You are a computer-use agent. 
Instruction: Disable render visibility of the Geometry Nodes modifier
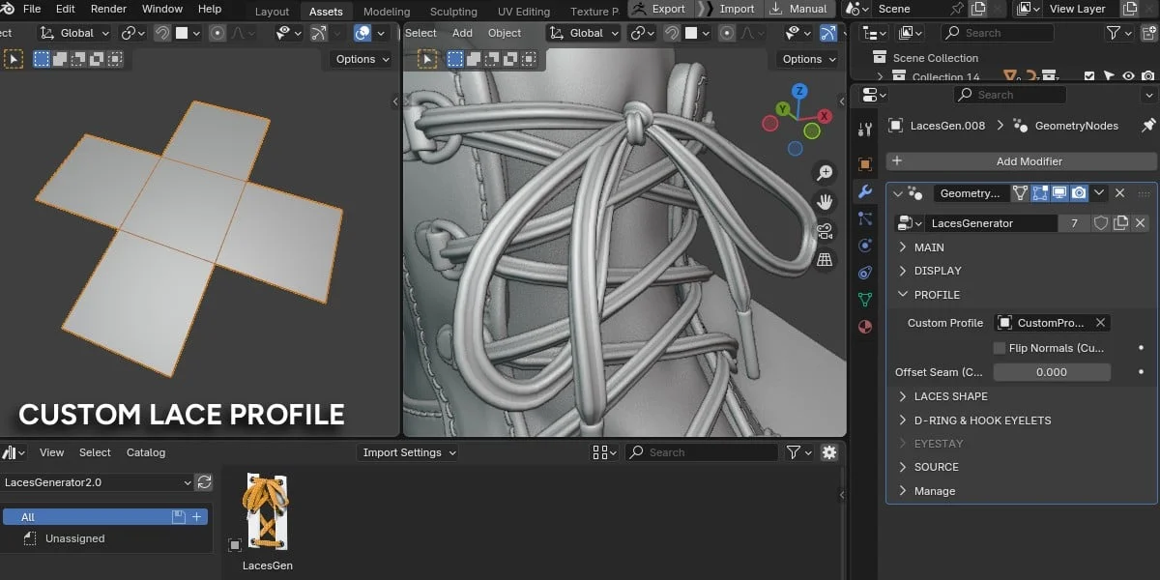click(x=1080, y=192)
